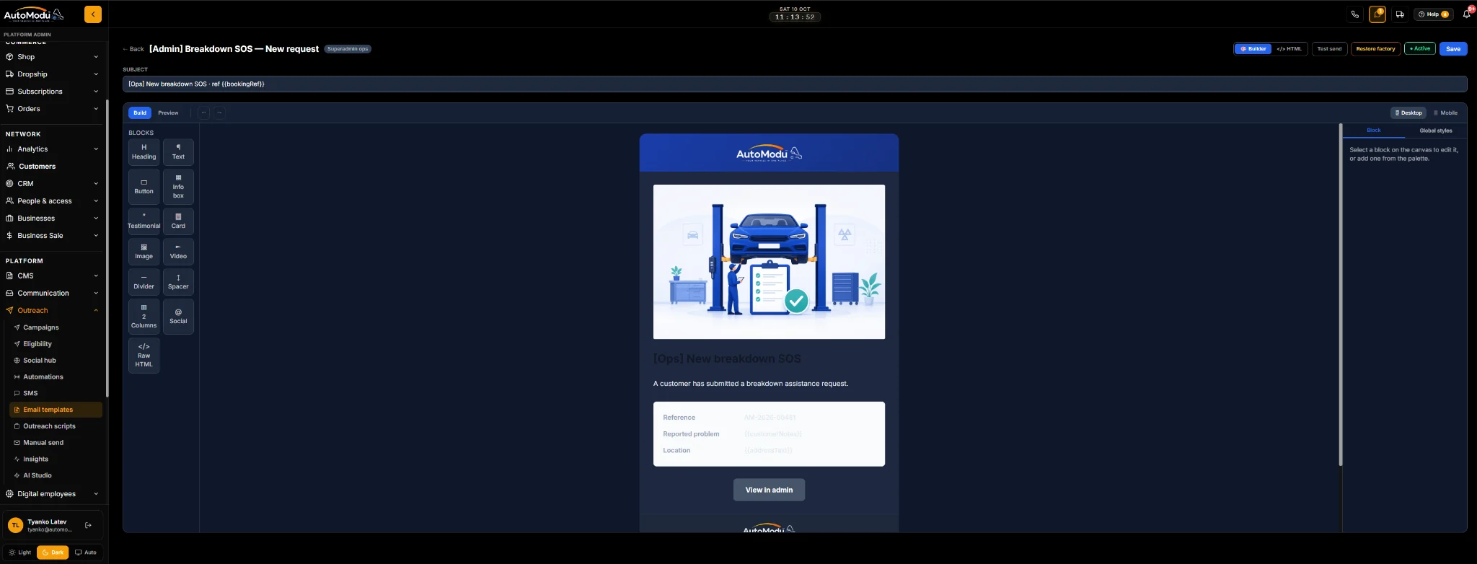This screenshot has height=564, width=1477.
Task: Click the delivery truck icon in top bar
Action: (1400, 14)
